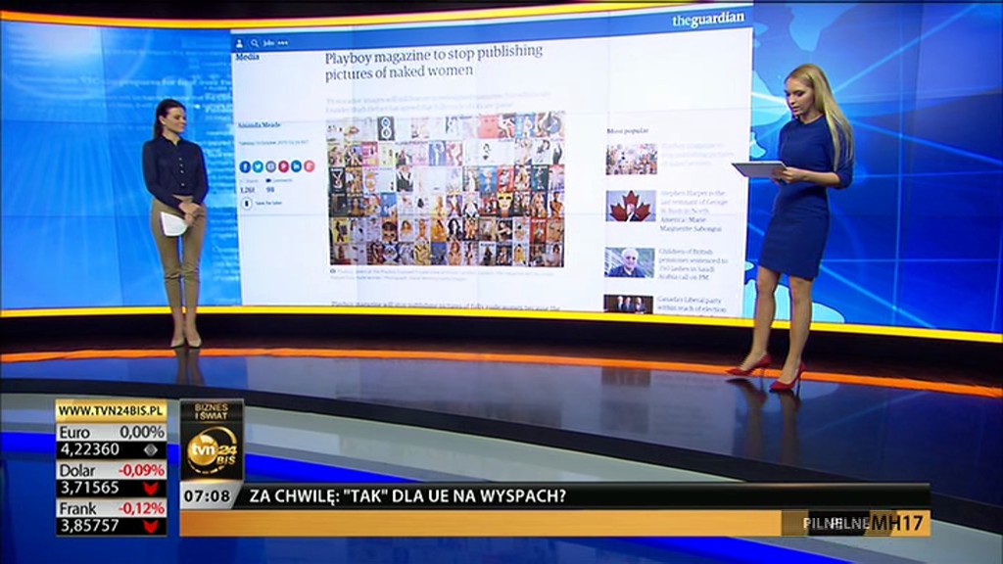Click the red down arrow beside Frank rate

coord(151,526)
